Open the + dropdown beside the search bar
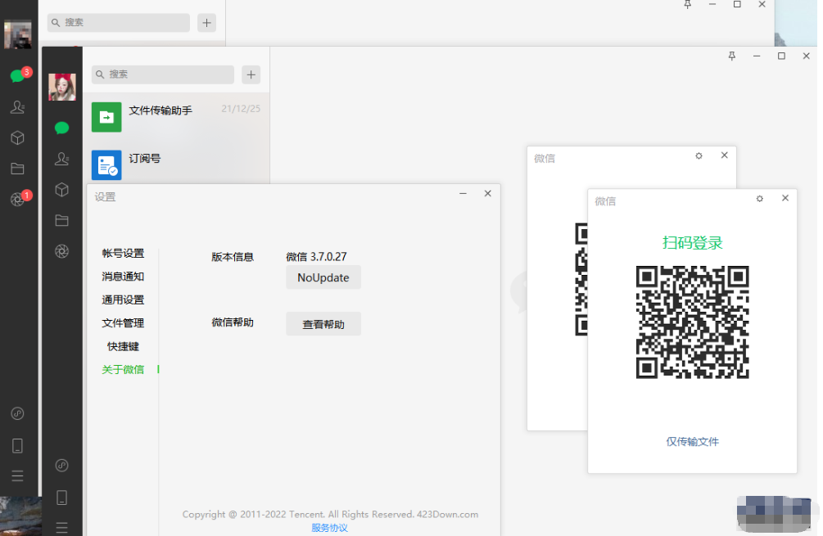823x536 pixels. pyautogui.click(x=251, y=74)
